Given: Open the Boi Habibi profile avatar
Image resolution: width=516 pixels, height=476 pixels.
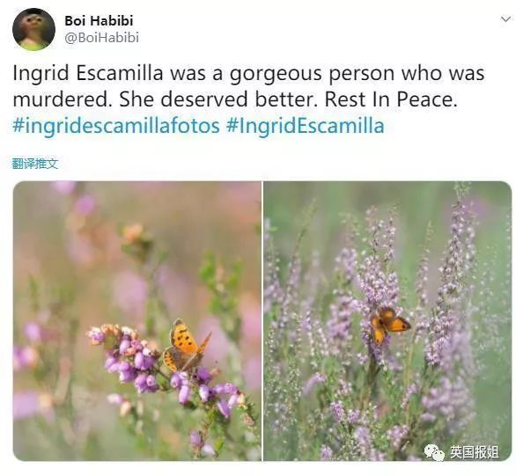Looking at the screenshot, I should click(33, 29).
